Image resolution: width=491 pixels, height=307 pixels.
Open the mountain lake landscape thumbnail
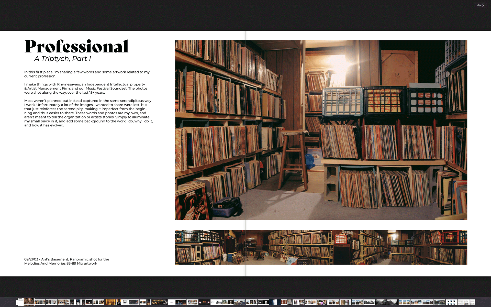440,302
